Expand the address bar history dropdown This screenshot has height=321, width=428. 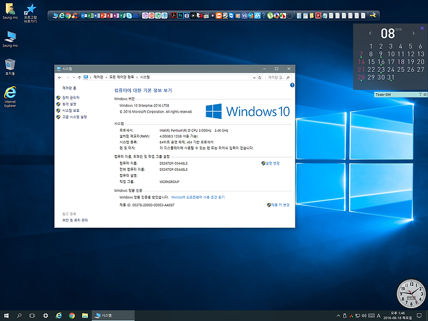point(254,77)
